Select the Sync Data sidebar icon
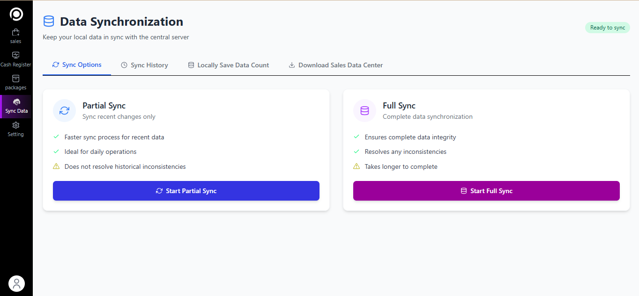Screen dimensions: 639x296 click(x=16, y=102)
